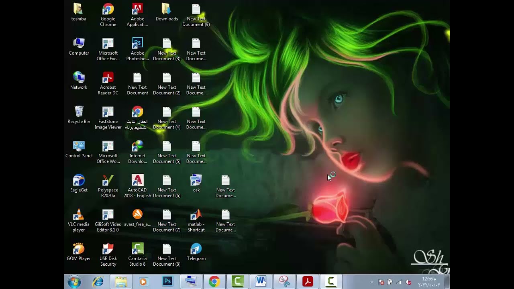Select New Text Document (9) file
The height and width of the screenshot is (289, 514).
tap(196, 15)
